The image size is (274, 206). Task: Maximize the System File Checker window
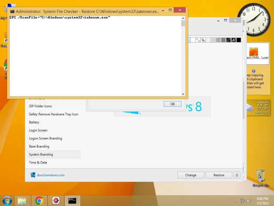(x=170, y=10)
